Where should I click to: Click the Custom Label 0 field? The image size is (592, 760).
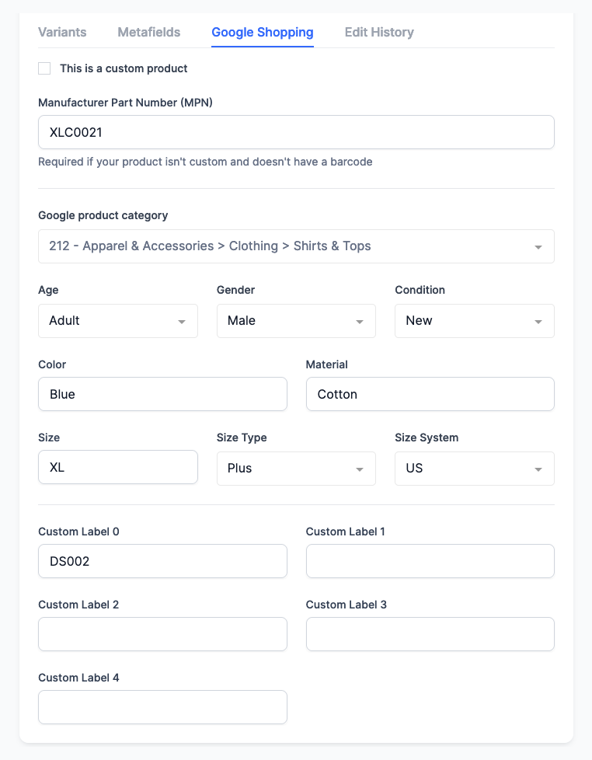click(x=162, y=561)
